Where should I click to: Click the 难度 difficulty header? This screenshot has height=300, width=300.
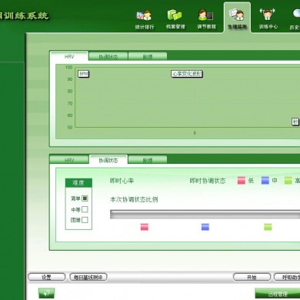tap(78, 183)
